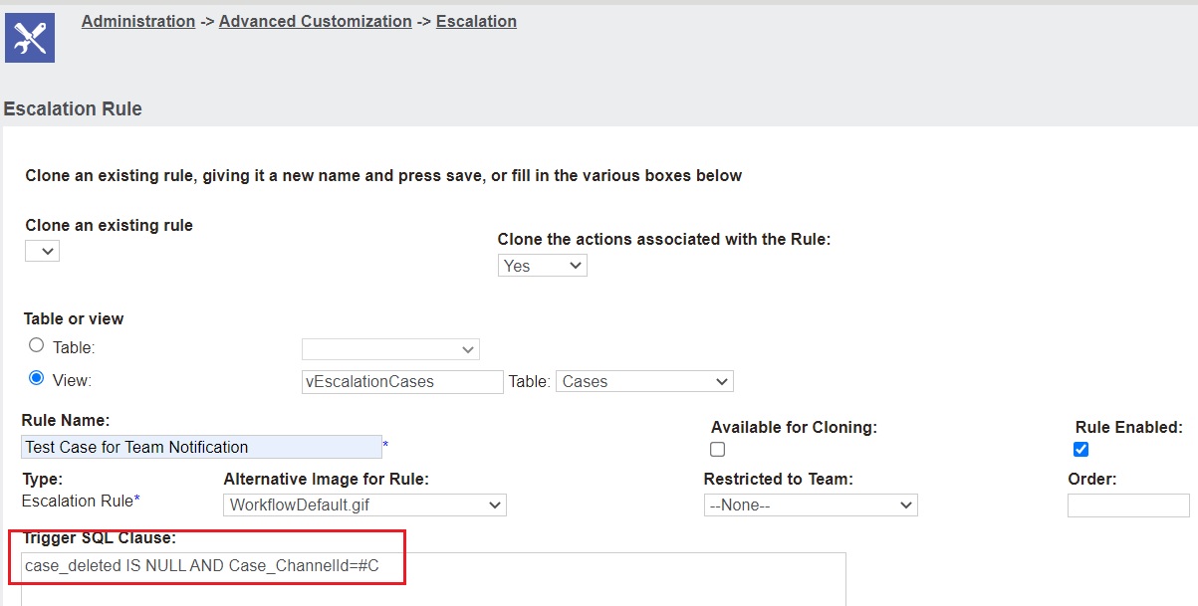Screen dimensions: 1198x606
Task: Open the Administration breadcrumb link
Action: (137, 21)
